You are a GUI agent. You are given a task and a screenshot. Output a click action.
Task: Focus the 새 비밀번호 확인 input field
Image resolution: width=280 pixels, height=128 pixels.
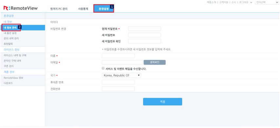coord(145,41)
